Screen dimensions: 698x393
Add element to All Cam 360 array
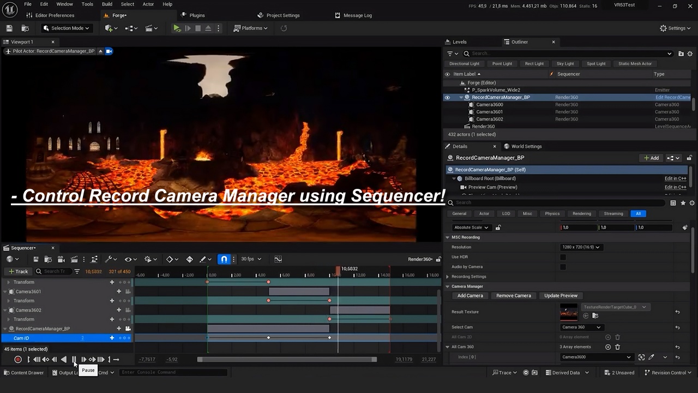click(x=608, y=347)
